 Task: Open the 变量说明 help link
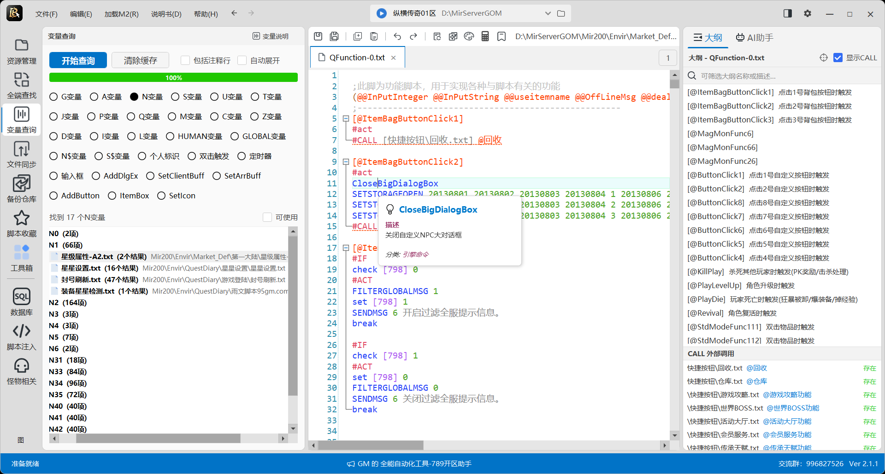point(271,36)
